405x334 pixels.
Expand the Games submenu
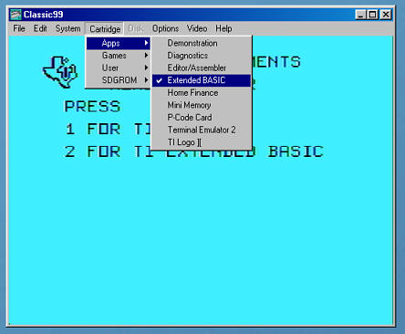click(x=119, y=56)
